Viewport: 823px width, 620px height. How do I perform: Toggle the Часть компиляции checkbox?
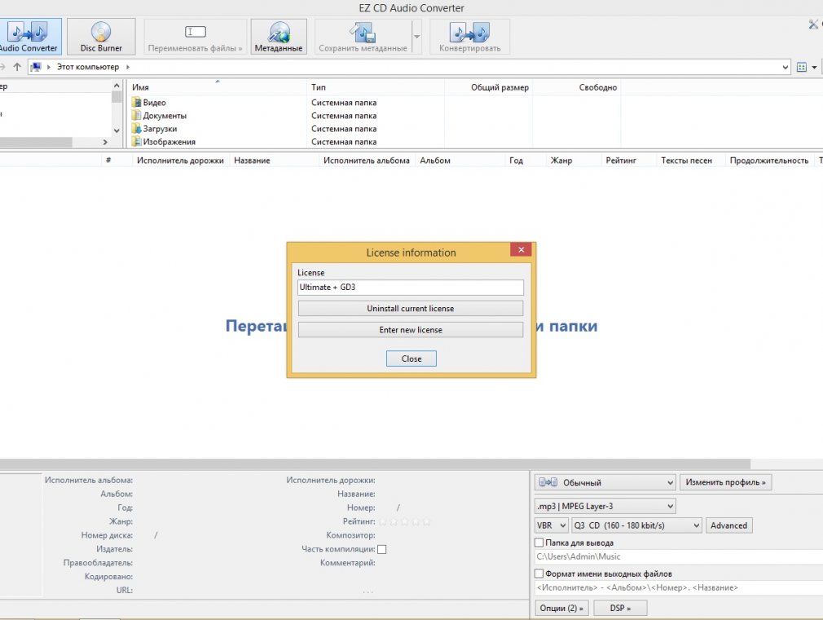[382, 549]
